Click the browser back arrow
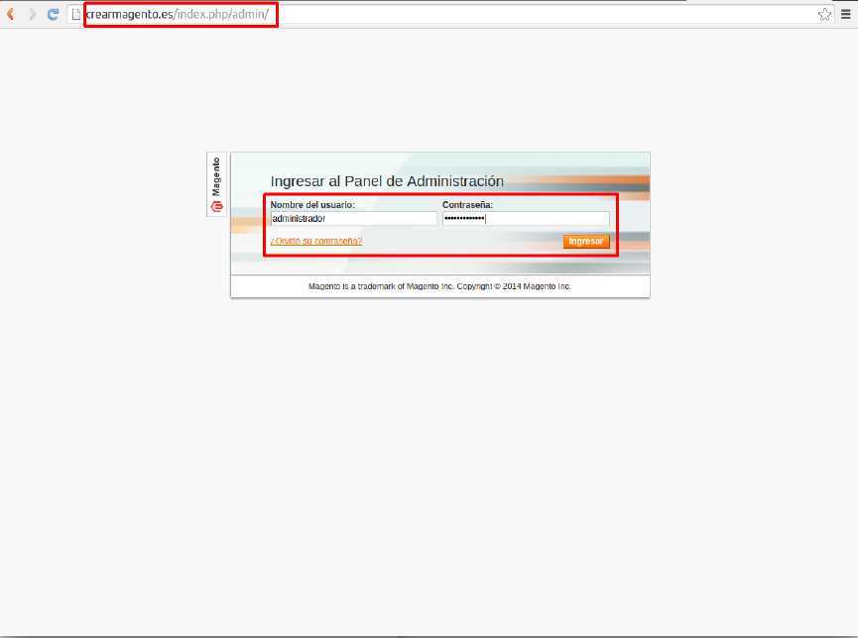 10,14
